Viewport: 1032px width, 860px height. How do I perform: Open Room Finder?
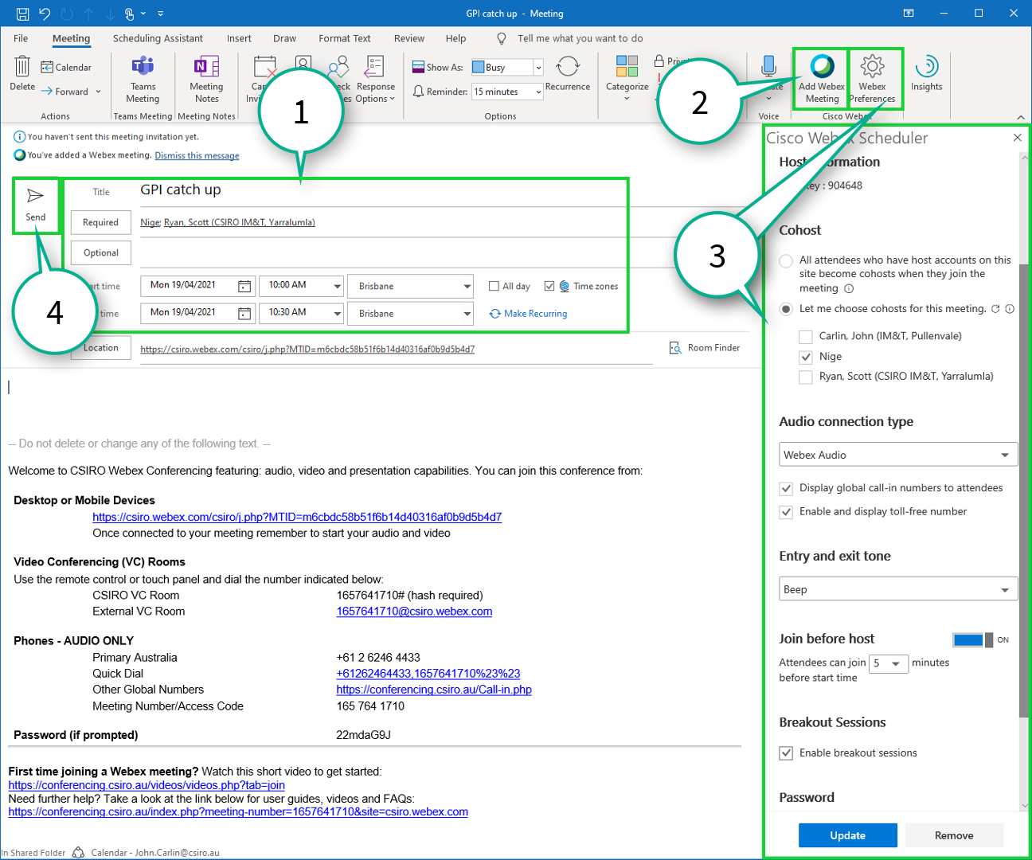705,348
